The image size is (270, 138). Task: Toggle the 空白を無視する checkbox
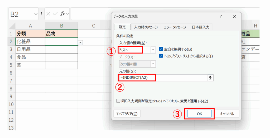pos(161,49)
